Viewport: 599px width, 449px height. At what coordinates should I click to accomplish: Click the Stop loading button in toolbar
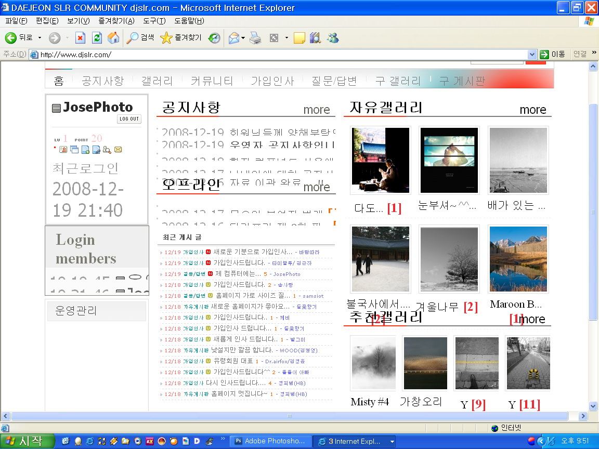[x=80, y=38]
